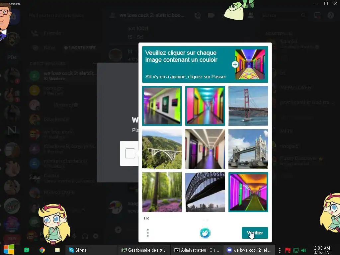Viewport: 340px width, 255px height.
Task: Open the Windows Start menu
Action: coord(9,250)
